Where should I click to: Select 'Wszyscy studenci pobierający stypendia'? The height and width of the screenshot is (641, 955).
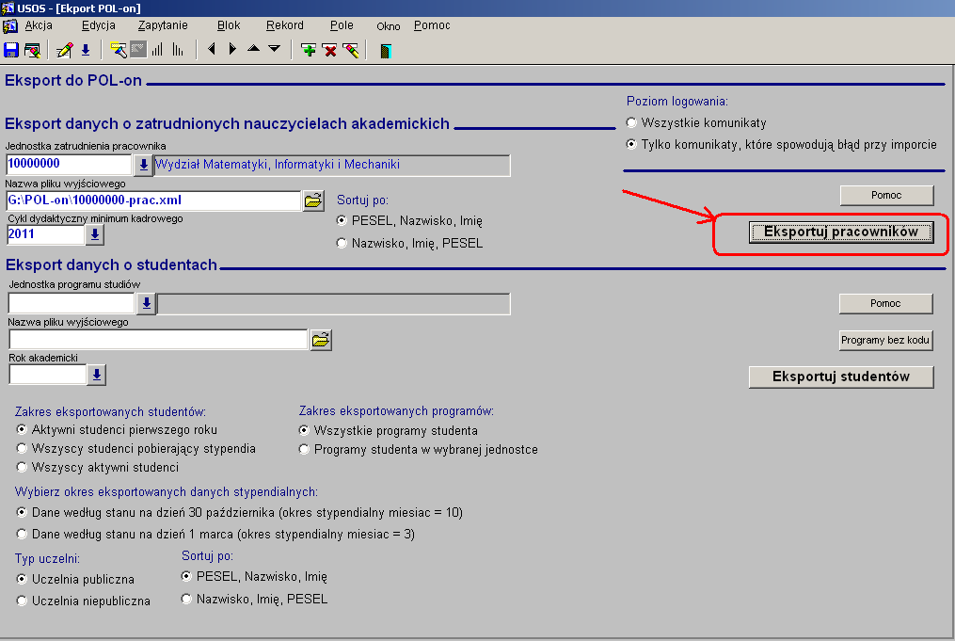pos(22,448)
